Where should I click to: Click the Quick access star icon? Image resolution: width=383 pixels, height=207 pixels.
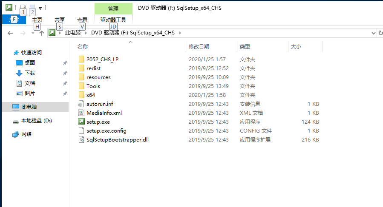click(x=16, y=53)
